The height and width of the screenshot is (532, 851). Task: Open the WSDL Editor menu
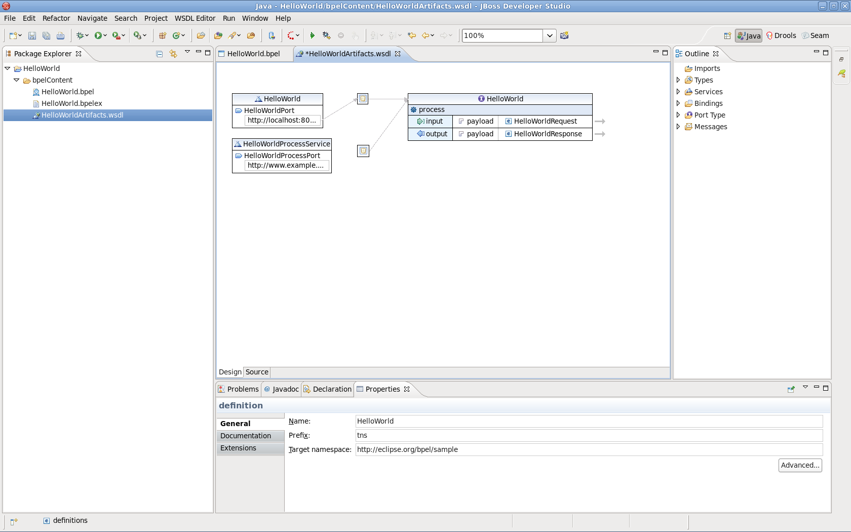click(x=195, y=18)
